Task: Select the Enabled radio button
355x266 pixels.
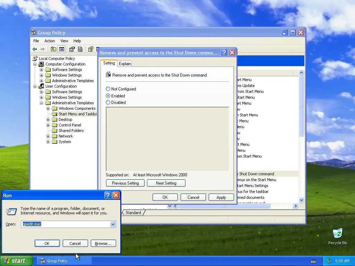Action: pos(108,96)
